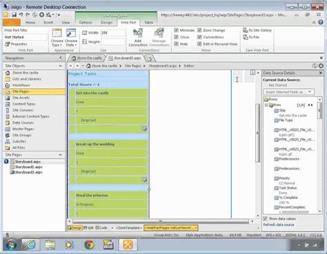This screenshot has height=254, width=327.
Task: Click the home icon in breadcrumb bar
Action: pyautogui.click(x=88, y=66)
